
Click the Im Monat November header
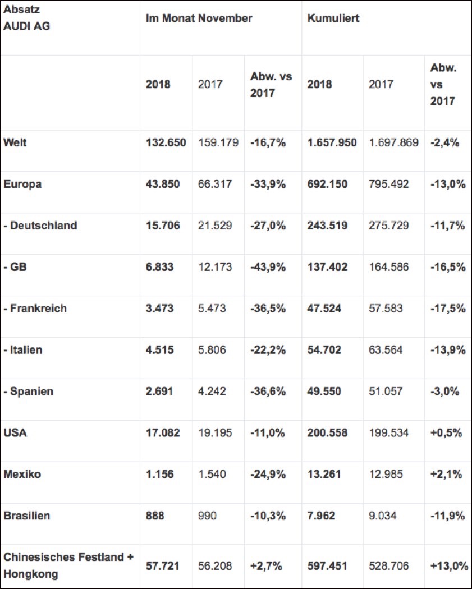coord(199,18)
